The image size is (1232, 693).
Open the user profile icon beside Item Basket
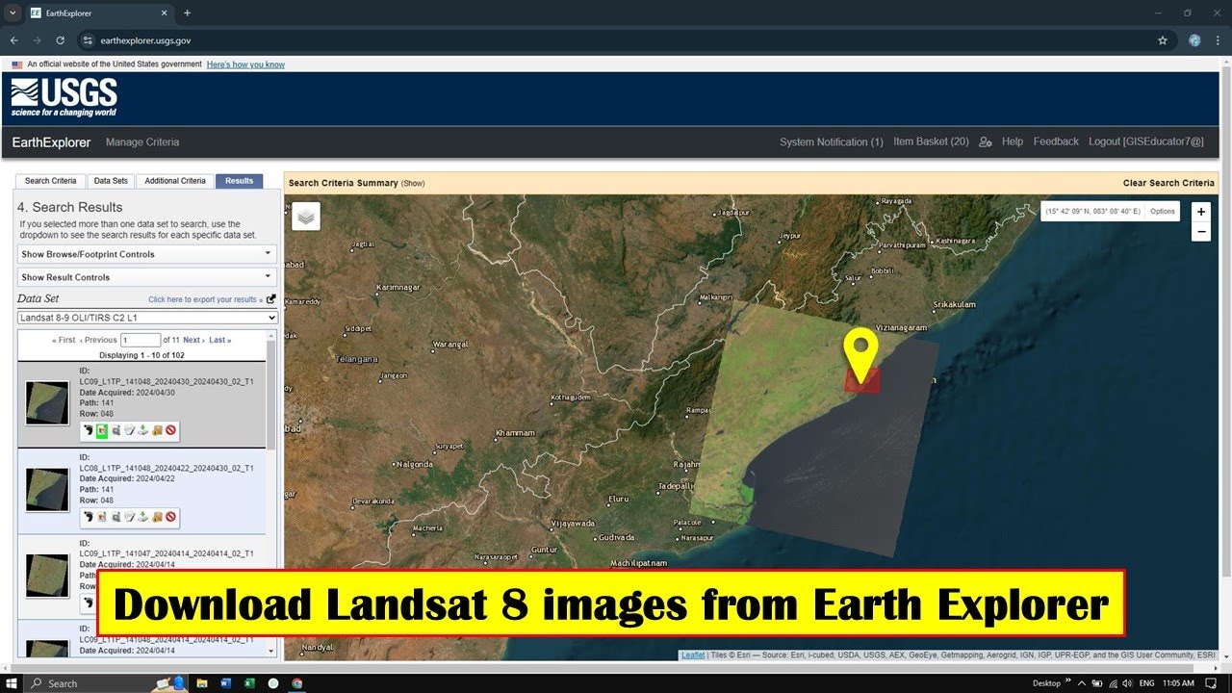coord(985,141)
